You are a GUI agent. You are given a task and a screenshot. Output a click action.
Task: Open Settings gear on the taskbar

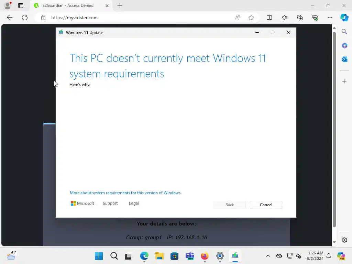tap(220, 256)
